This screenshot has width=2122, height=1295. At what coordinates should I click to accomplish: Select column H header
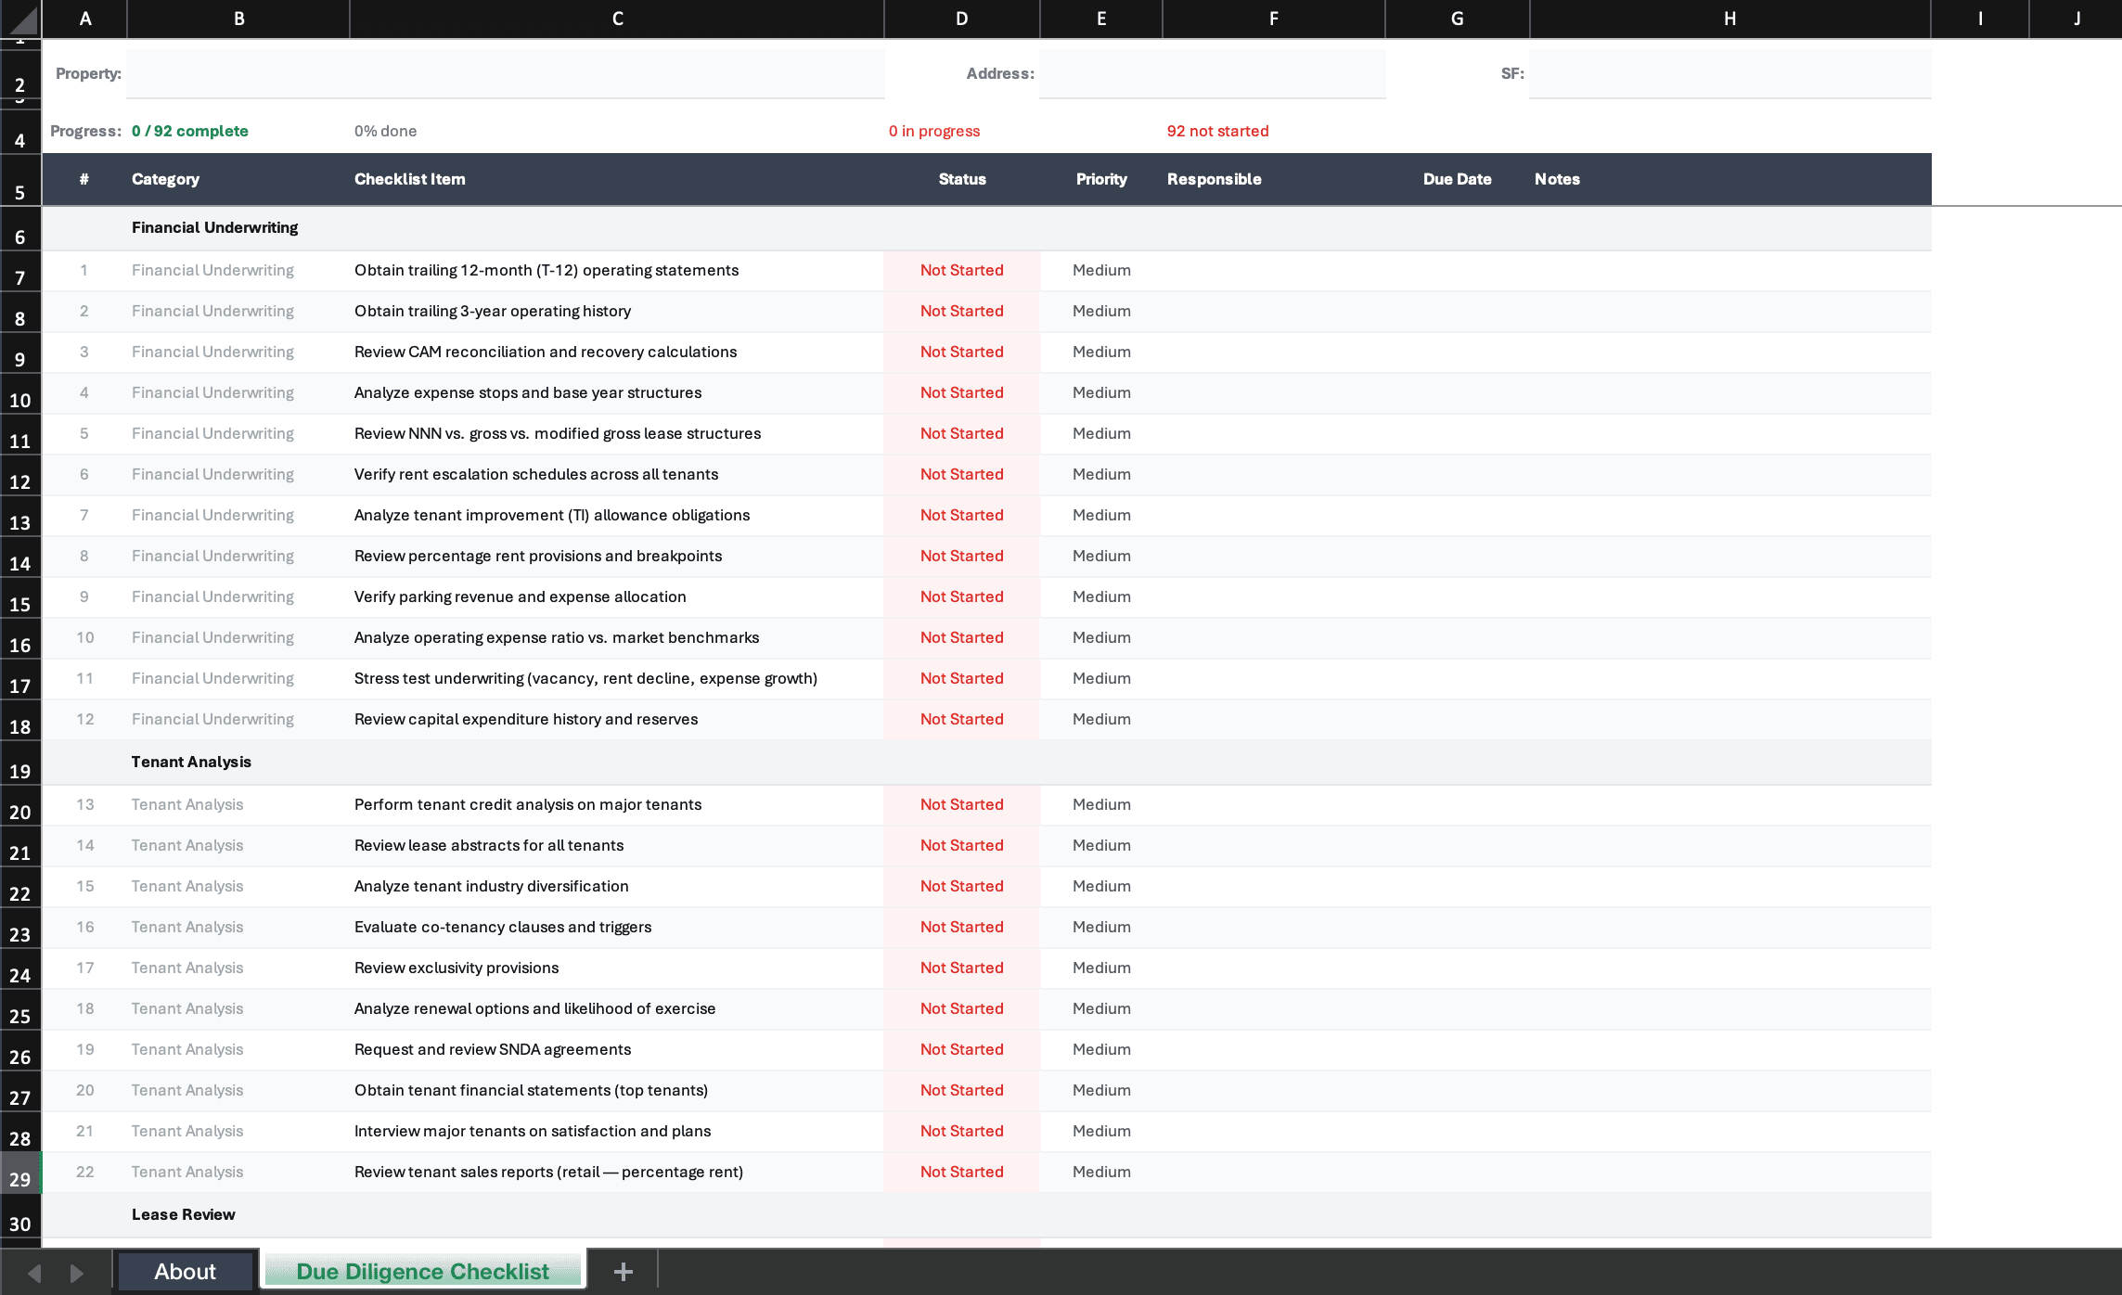(x=1730, y=19)
